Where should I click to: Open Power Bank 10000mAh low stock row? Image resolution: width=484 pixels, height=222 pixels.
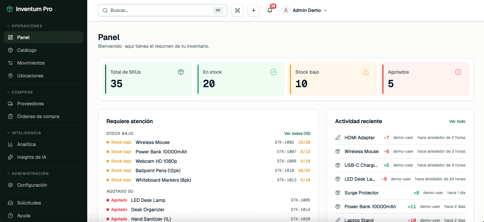pos(208,152)
